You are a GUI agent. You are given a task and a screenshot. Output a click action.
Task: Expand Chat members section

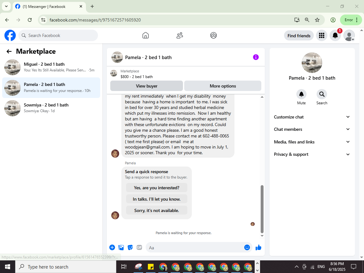click(312, 129)
